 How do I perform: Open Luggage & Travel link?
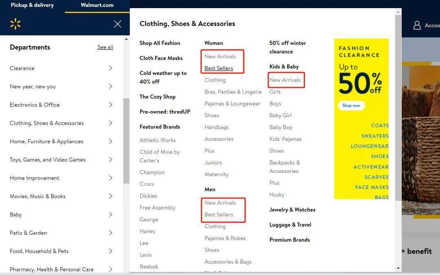coord(290,225)
